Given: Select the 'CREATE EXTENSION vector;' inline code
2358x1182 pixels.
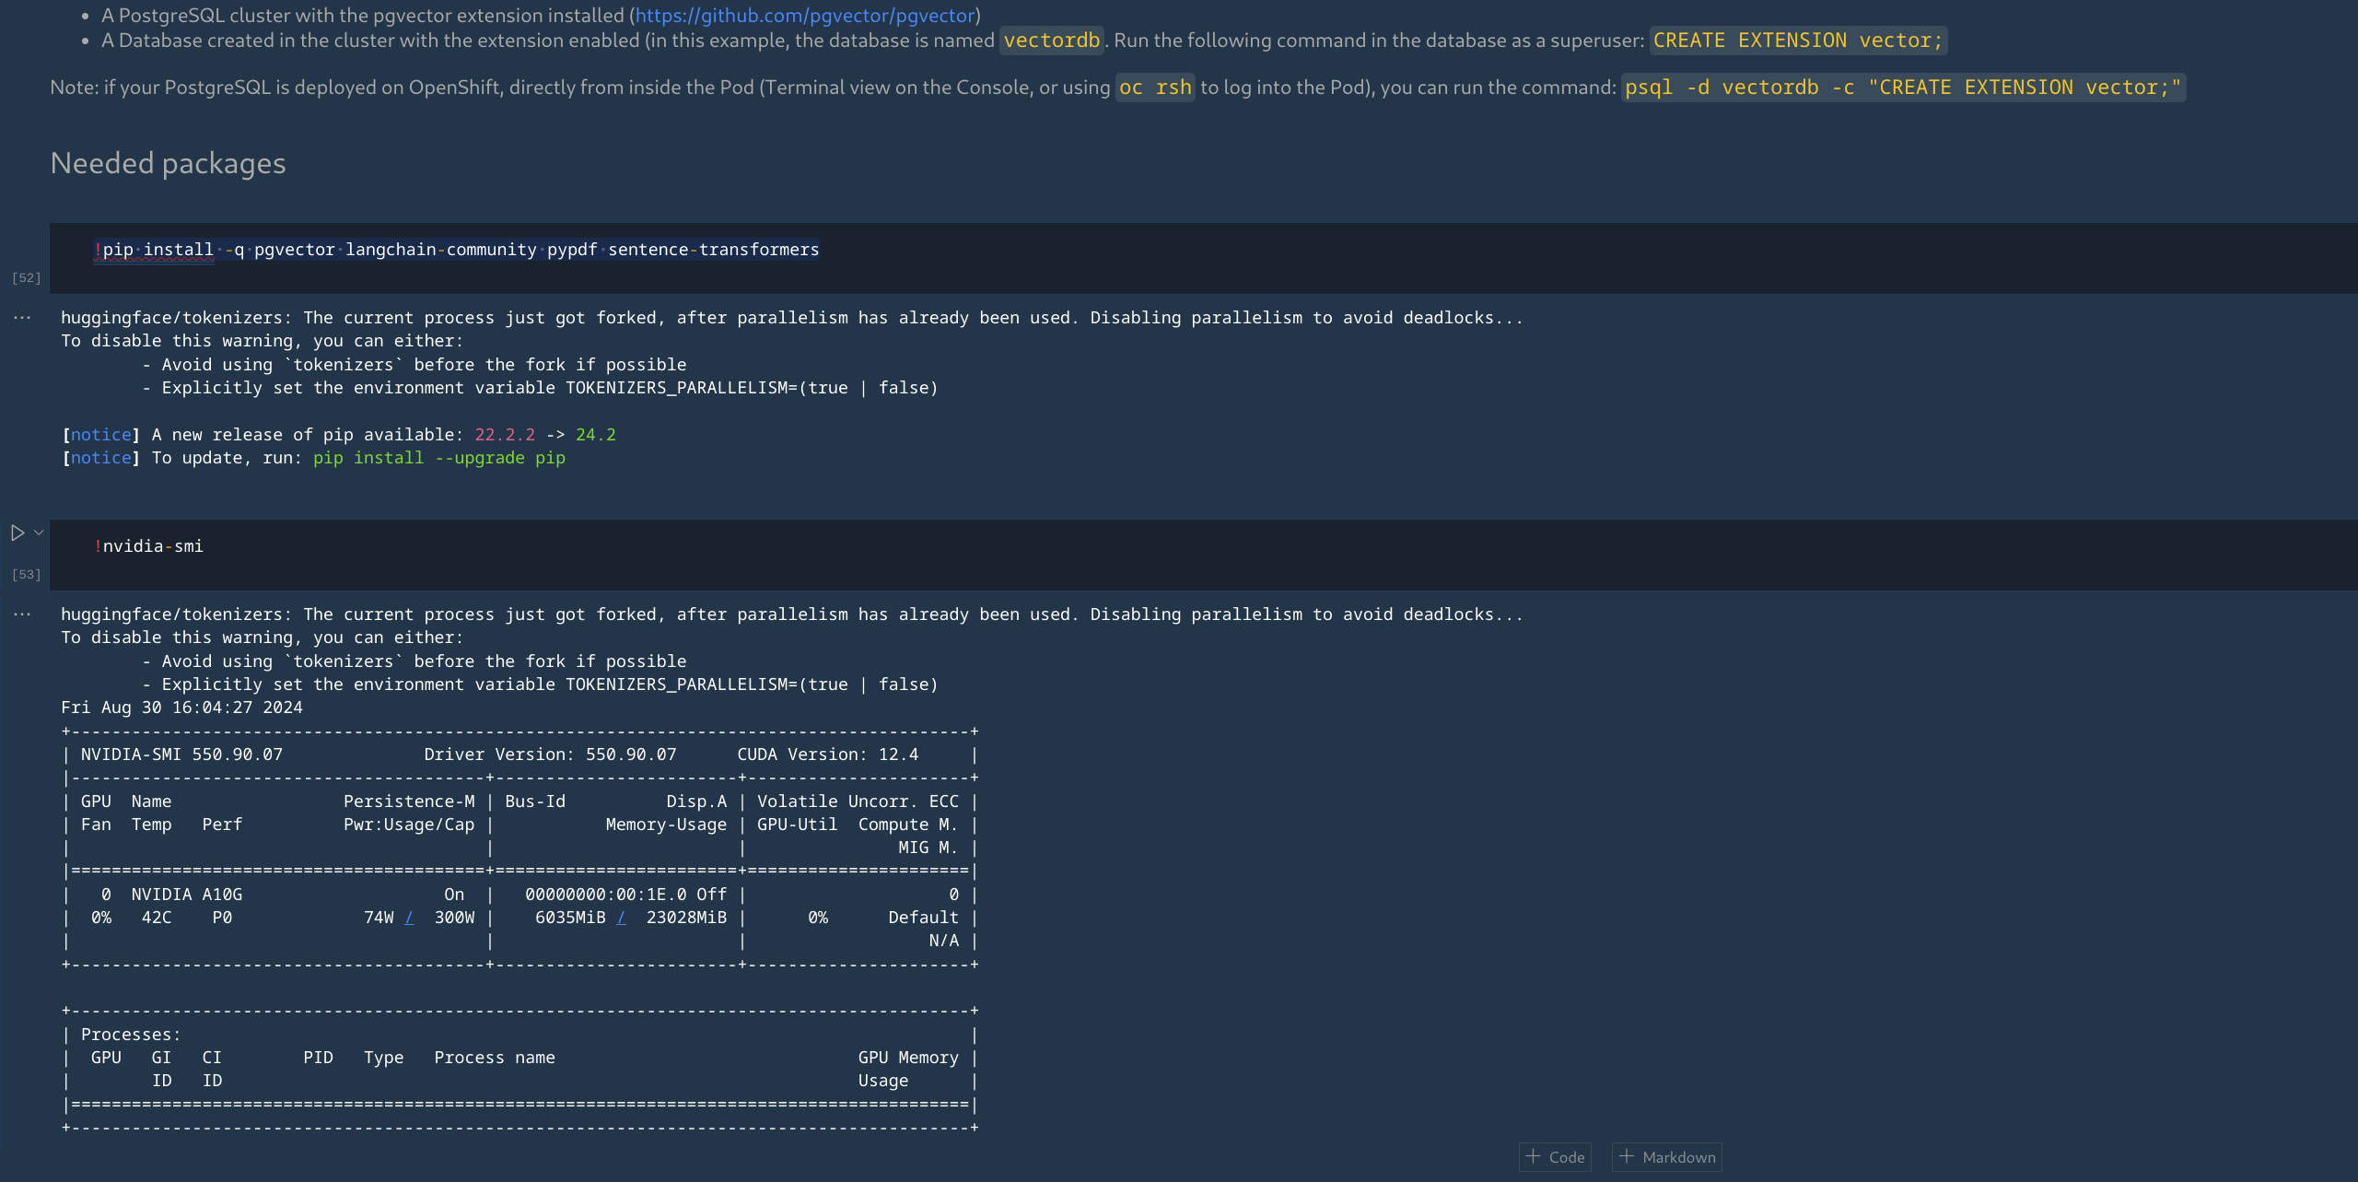Looking at the screenshot, I should pyautogui.click(x=1797, y=41).
